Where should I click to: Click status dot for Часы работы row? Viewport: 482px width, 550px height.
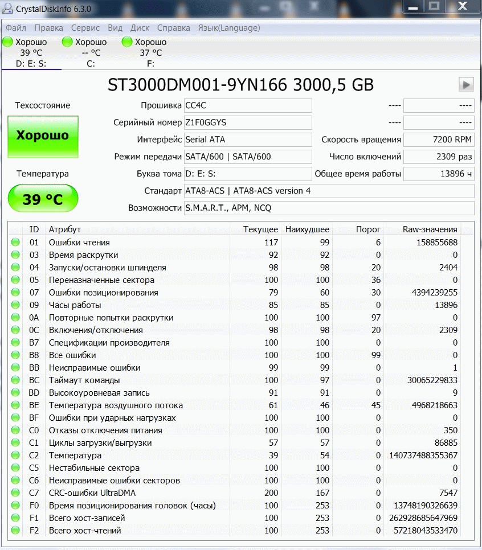tap(15, 305)
